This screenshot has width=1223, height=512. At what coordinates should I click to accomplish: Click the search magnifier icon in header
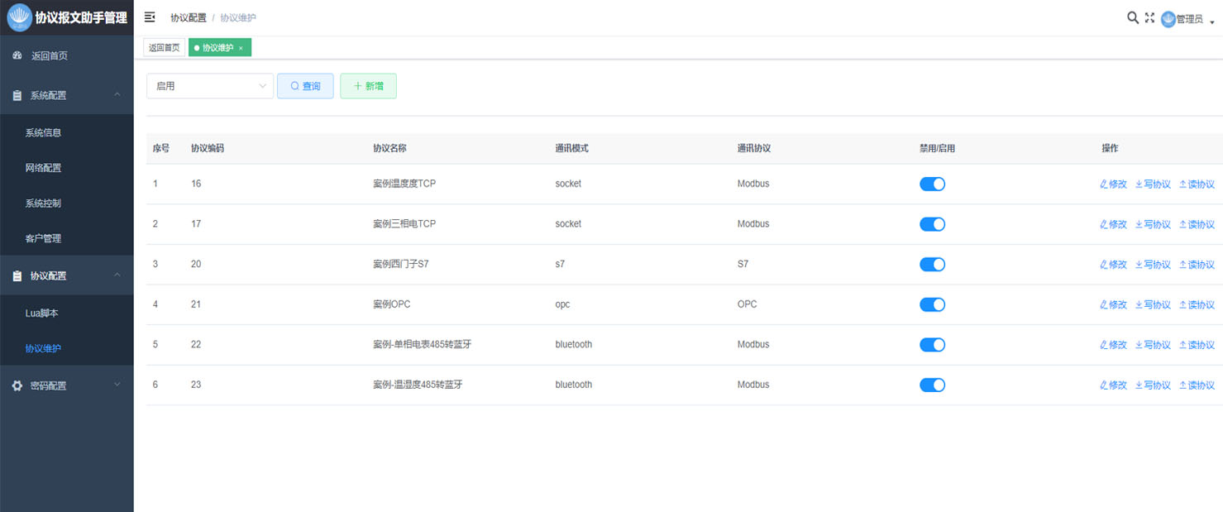coord(1132,17)
